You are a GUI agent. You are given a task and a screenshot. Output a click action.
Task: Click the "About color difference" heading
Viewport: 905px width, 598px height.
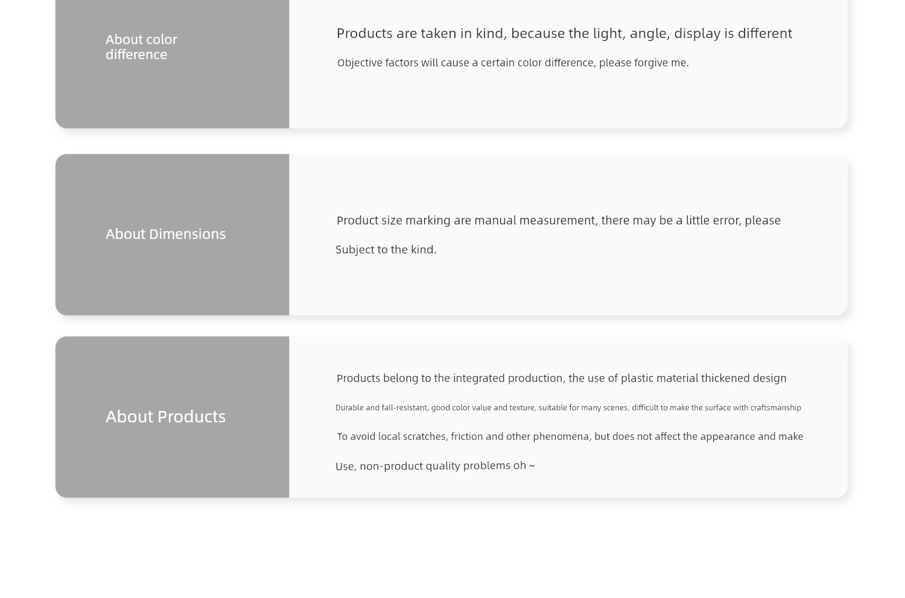coord(141,46)
